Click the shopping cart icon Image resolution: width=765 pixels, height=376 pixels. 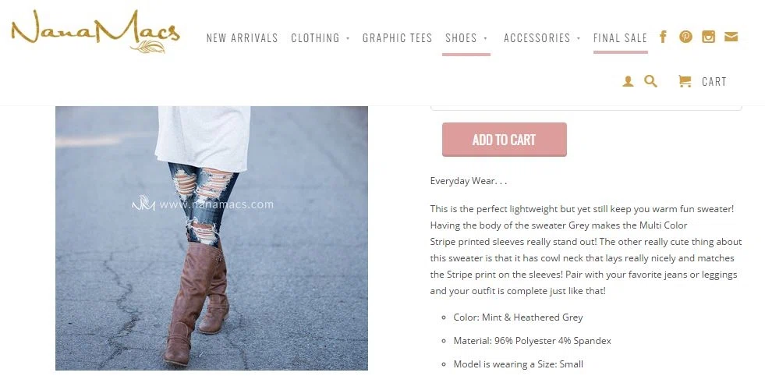click(685, 82)
